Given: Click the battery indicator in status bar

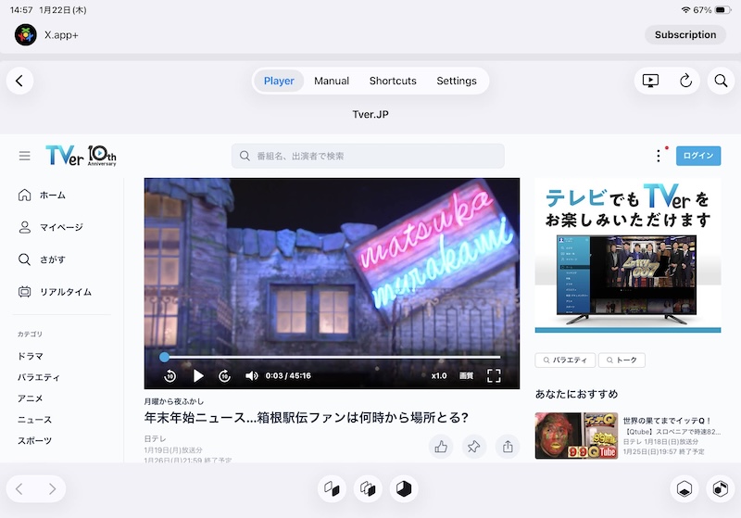Looking at the screenshot, I should [722, 10].
